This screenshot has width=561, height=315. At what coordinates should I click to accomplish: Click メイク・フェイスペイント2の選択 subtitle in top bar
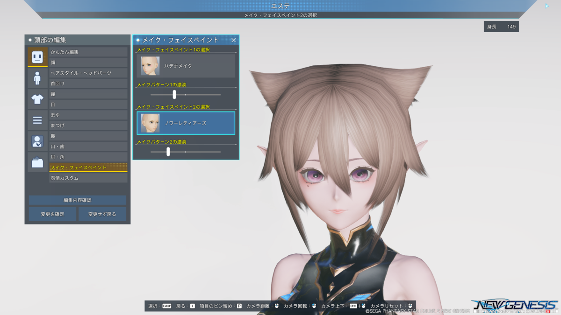[x=280, y=15]
